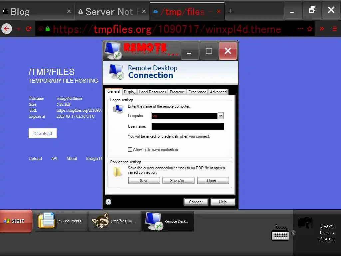
Task: Click the Open... button
Action: pyautogui.click(x=213, y=180)
